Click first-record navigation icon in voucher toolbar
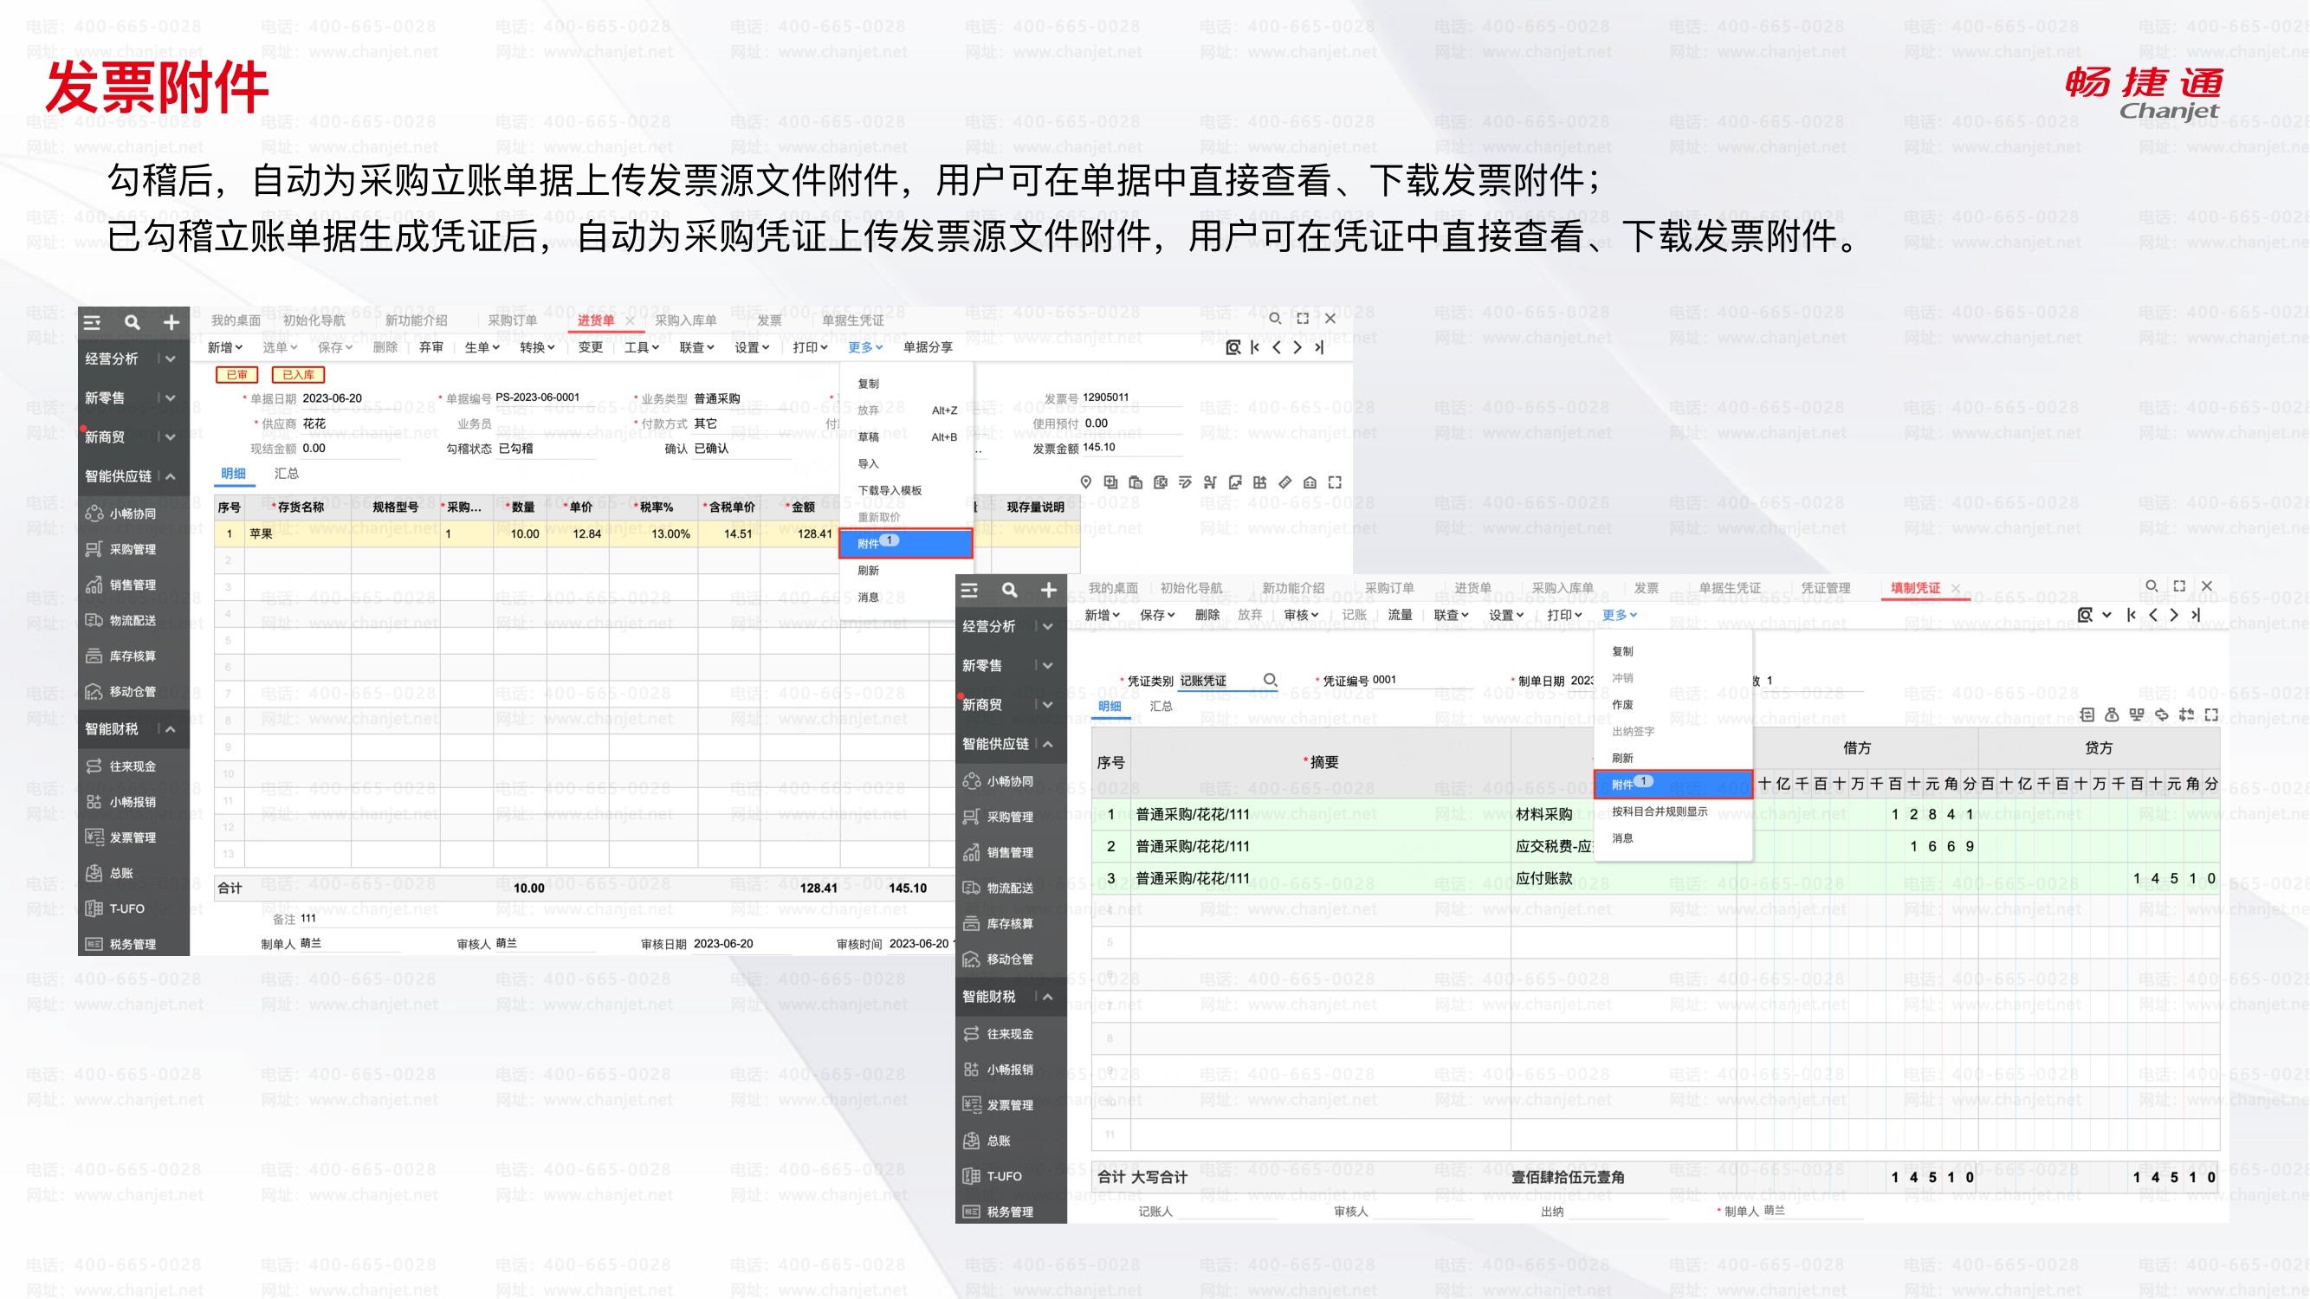This screenshot has width=2310, height=1299. coord(2131,615)
